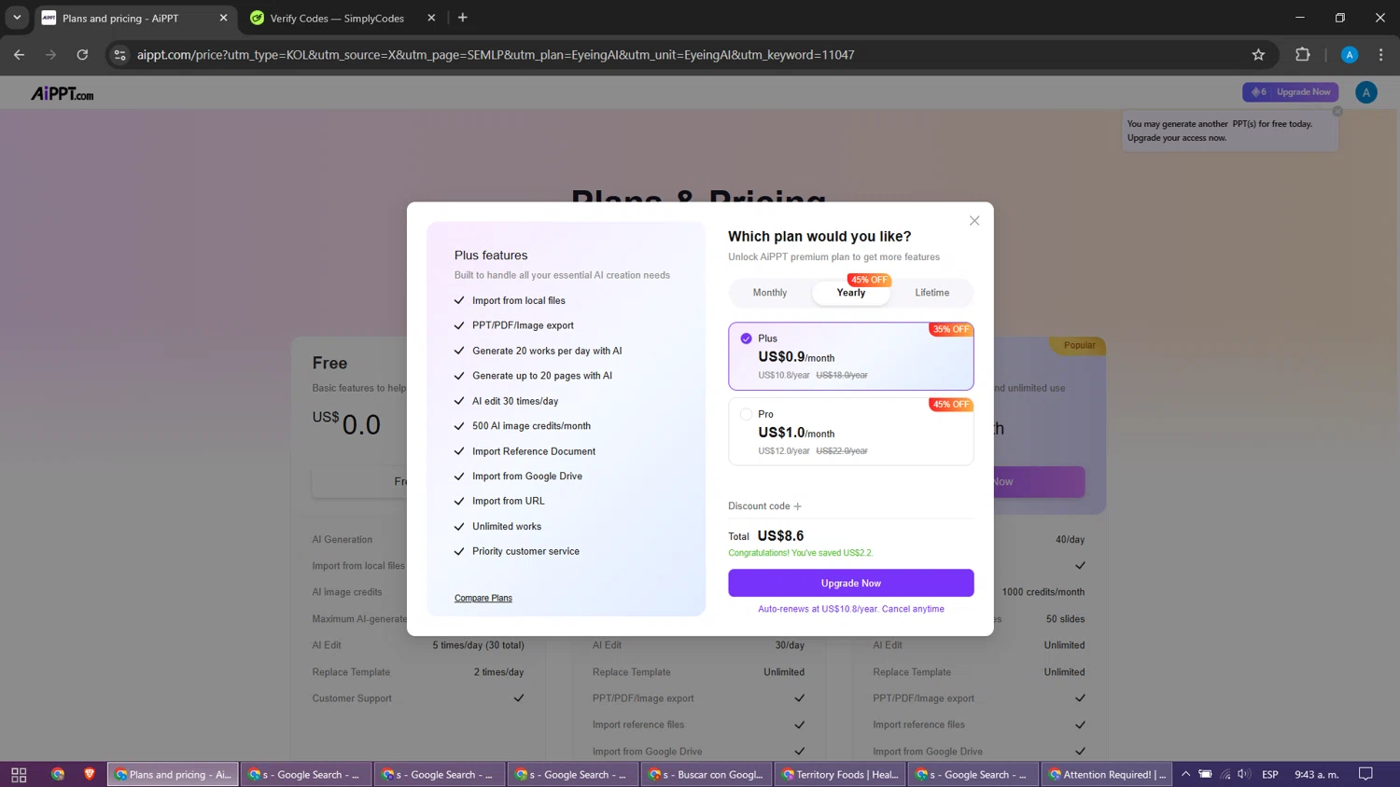Open Windows Start menu

click(19, 774)
